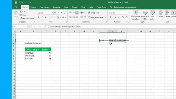Toggle underline formatting

pos(45,17)
